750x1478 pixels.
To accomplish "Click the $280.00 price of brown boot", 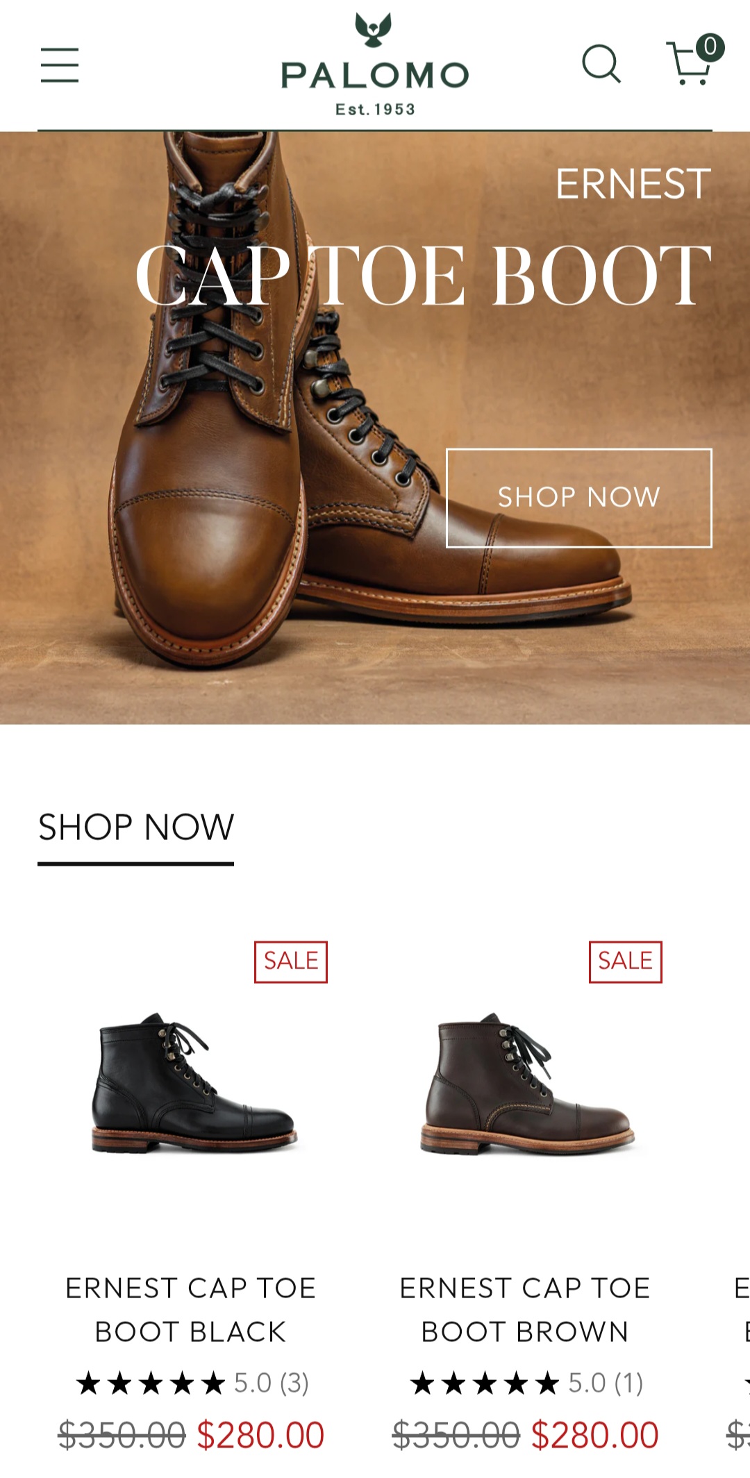I will [595, 1435].
